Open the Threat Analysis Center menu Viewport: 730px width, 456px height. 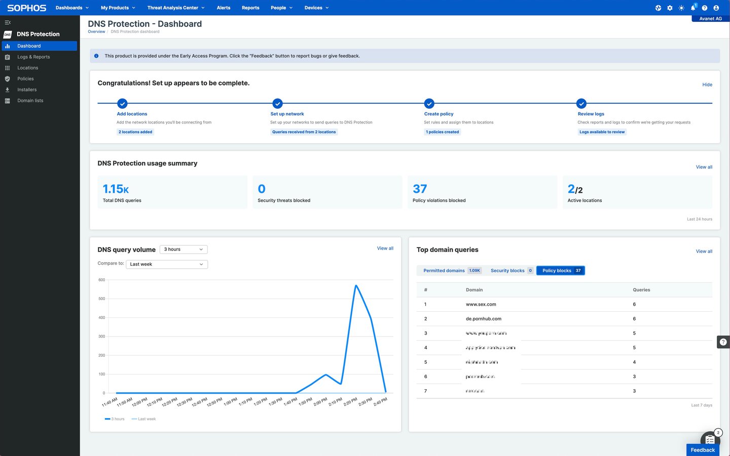tap(176, 8)
